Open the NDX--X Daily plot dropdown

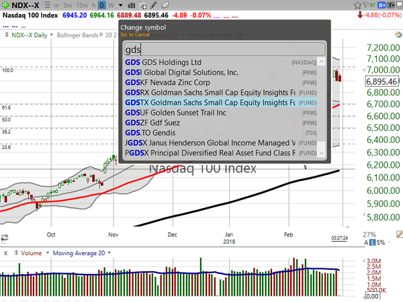[52, 35]
